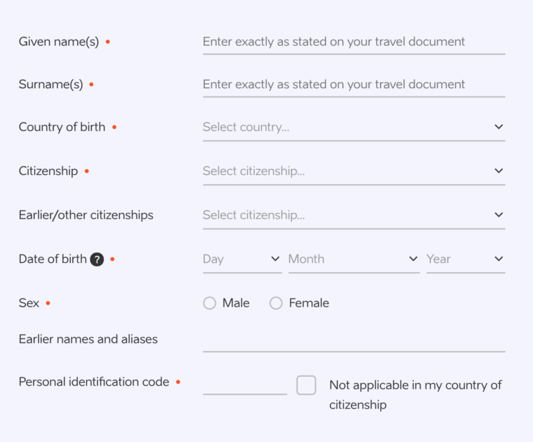Focus the Given name(s) text field
Image resolution: width=533 pixels, height=442 pixels.
pos(354,42)
